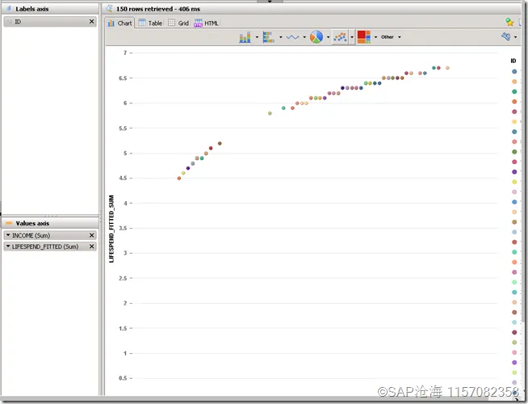Remove INCOME (Sum) from Values axis
This screenshot has width=528, height=404.
91,235
